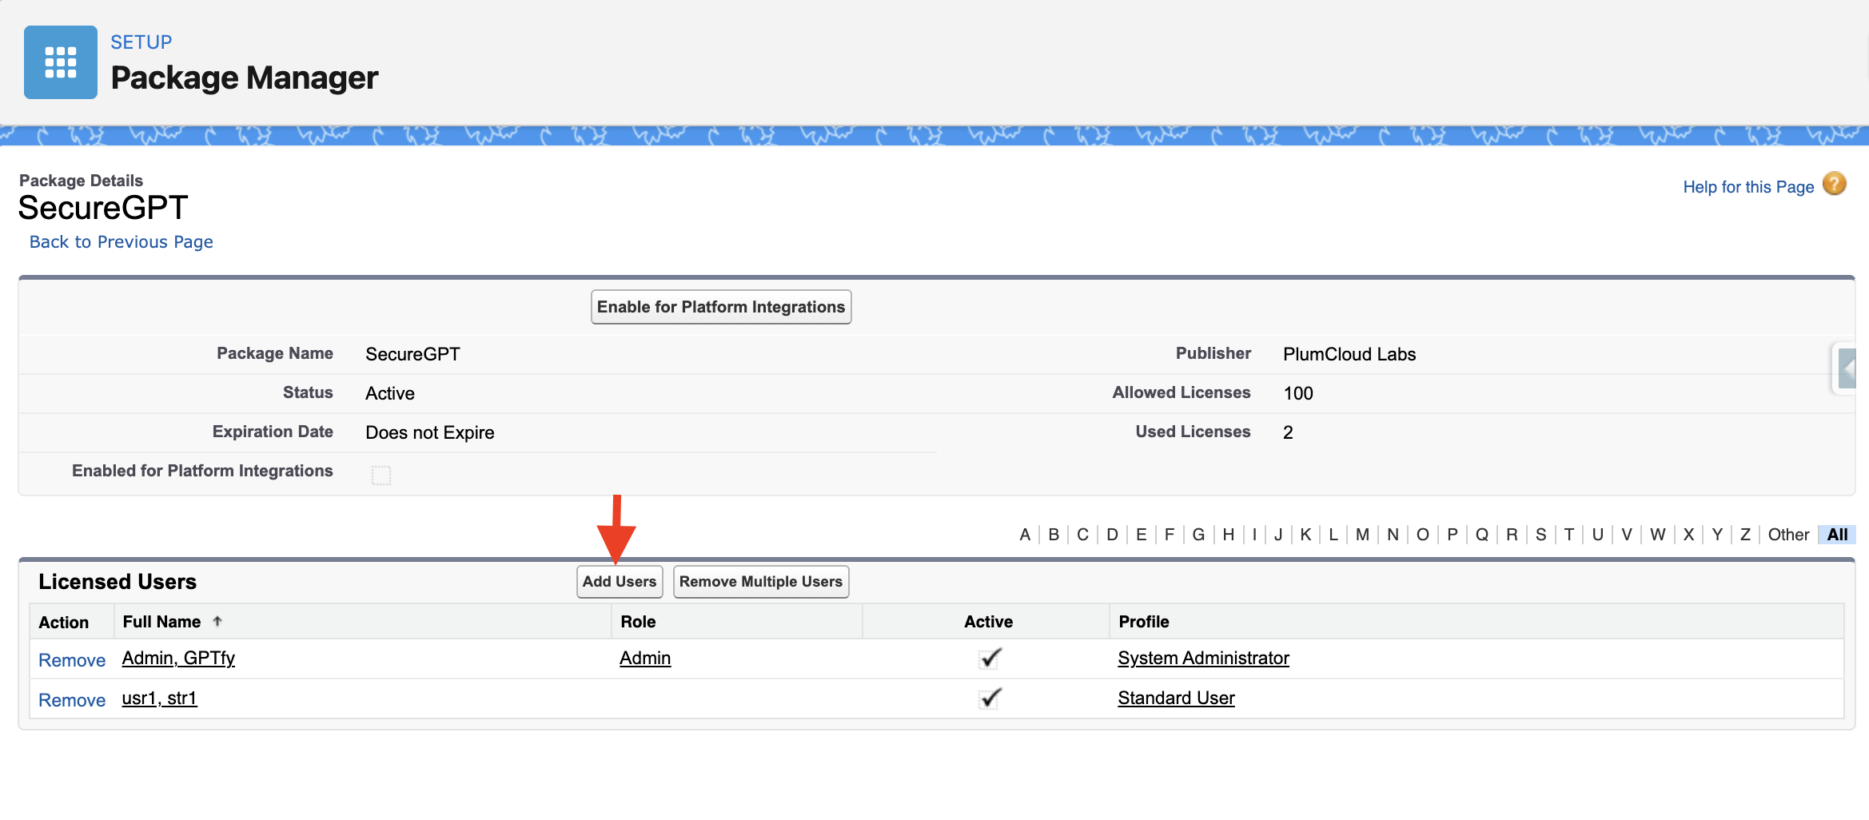Open the Standard User profile link
Image resolution: width=1869 pixels, height=820 pixels.
tap(1176, 699)
